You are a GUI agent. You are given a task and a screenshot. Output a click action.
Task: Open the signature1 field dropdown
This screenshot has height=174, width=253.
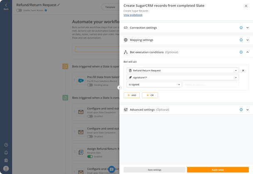[183, 77]
